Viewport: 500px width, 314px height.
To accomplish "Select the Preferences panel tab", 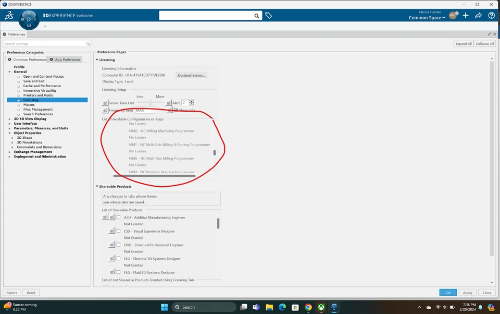I will (14, 34).
